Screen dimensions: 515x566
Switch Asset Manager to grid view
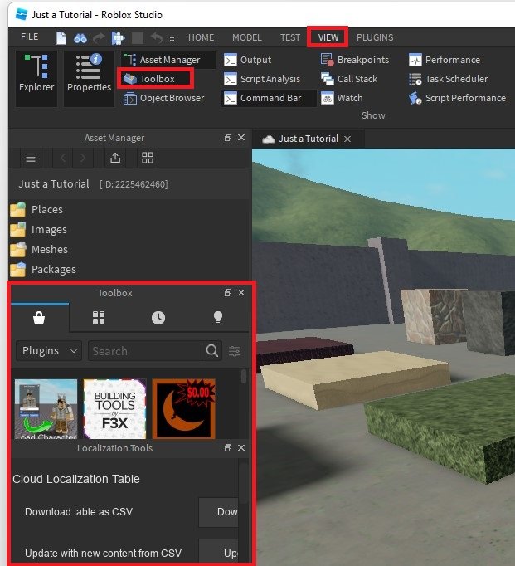pyautogui.click(x=148, y=158)
